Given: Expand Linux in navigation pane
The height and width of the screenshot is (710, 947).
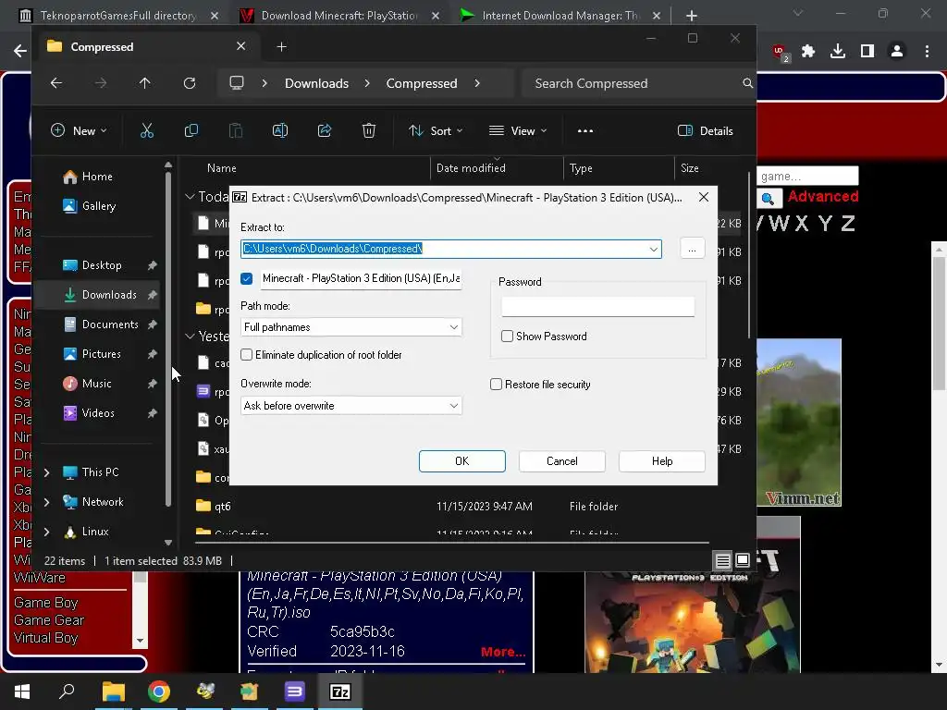Looking at the screenshot, I should 46,532.
